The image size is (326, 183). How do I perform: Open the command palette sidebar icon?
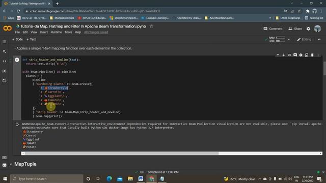pyautogui.click(x=5, y=158)
